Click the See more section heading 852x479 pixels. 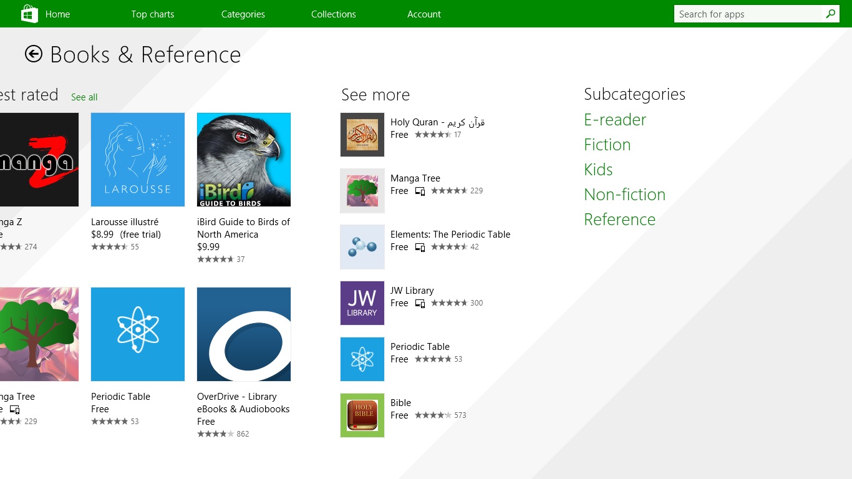pos(375,95)
